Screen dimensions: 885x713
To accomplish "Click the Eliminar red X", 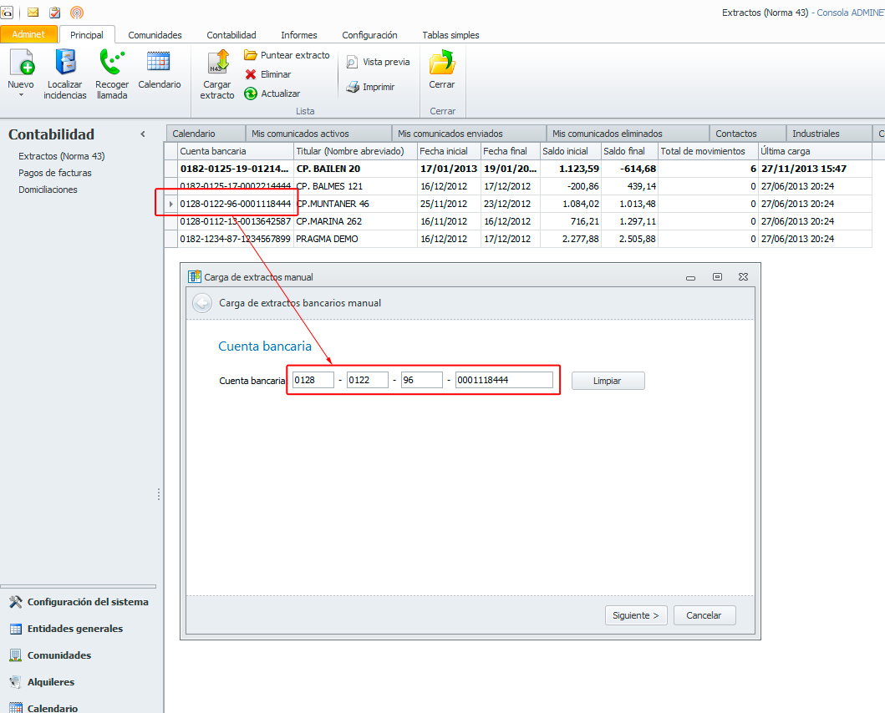I will [x=251, y=74].
